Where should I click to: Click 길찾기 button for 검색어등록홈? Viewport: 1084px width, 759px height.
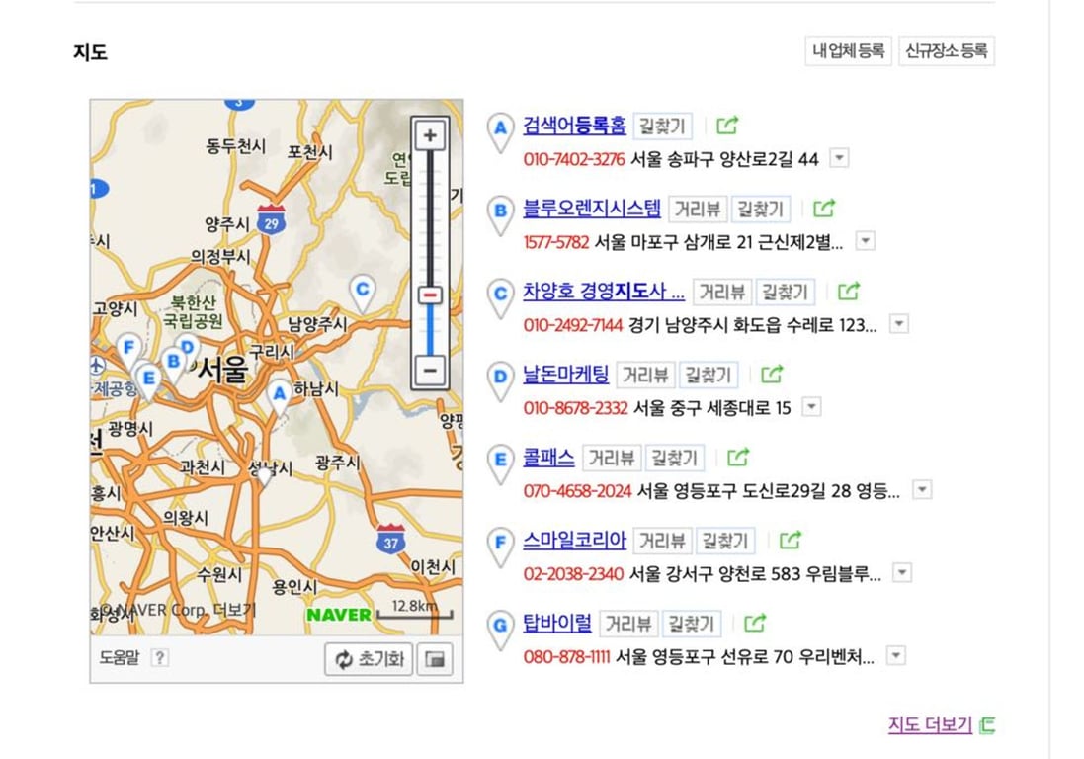(x=662, y=126)
